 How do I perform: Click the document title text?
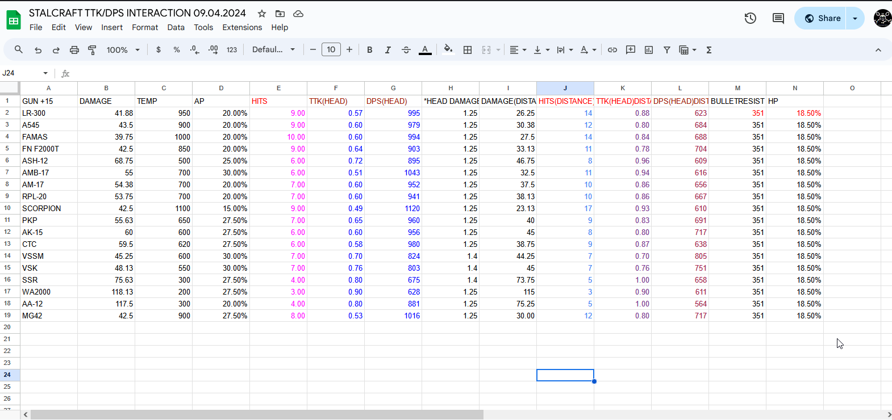point(137,13)
